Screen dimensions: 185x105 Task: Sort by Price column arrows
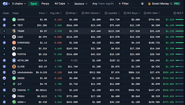(46, 13)
